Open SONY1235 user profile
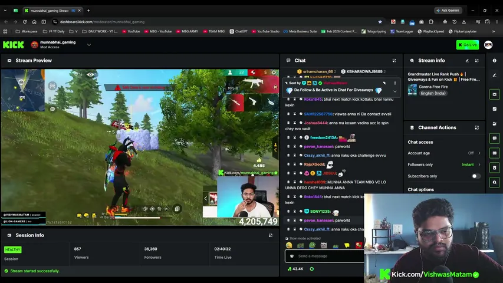Screen dimensions: 503x283 (x=320, y=212)
